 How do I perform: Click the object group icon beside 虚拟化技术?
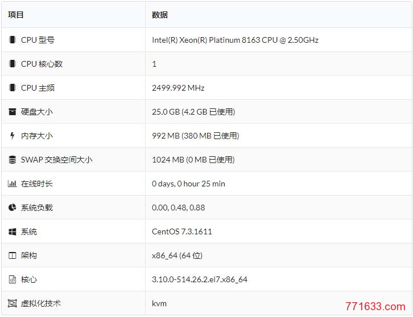[x=12, y=303]
